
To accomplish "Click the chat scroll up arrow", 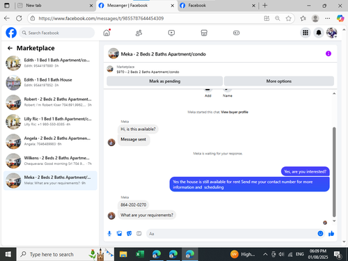I will click(x=334, y=93).
